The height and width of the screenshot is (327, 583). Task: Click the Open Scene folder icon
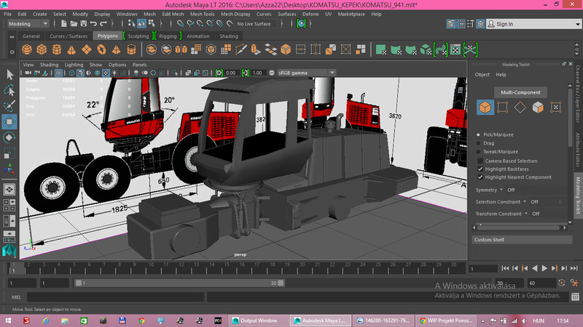click(74, 24)
